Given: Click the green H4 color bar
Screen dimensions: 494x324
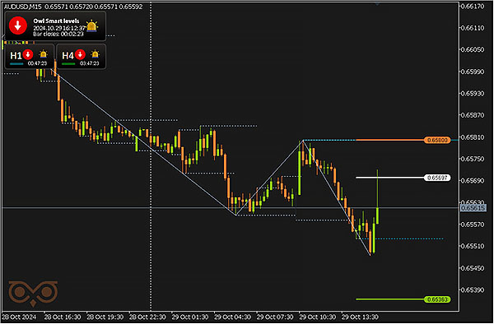Looking at the screenshot, I should (x=68, y=64).
